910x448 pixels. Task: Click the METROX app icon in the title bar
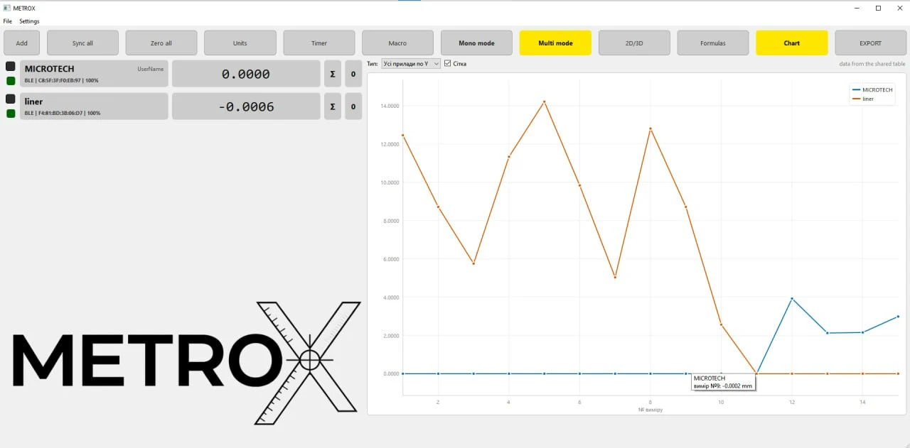coord(6,8)
